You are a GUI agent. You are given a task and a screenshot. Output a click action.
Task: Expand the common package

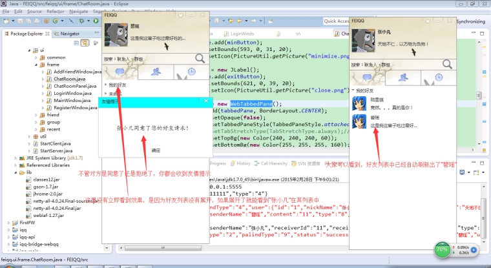click(36, 57)
